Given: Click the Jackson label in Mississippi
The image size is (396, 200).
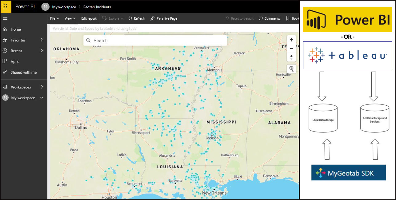Looking at the screenshot, I should (x=212, y=138).
